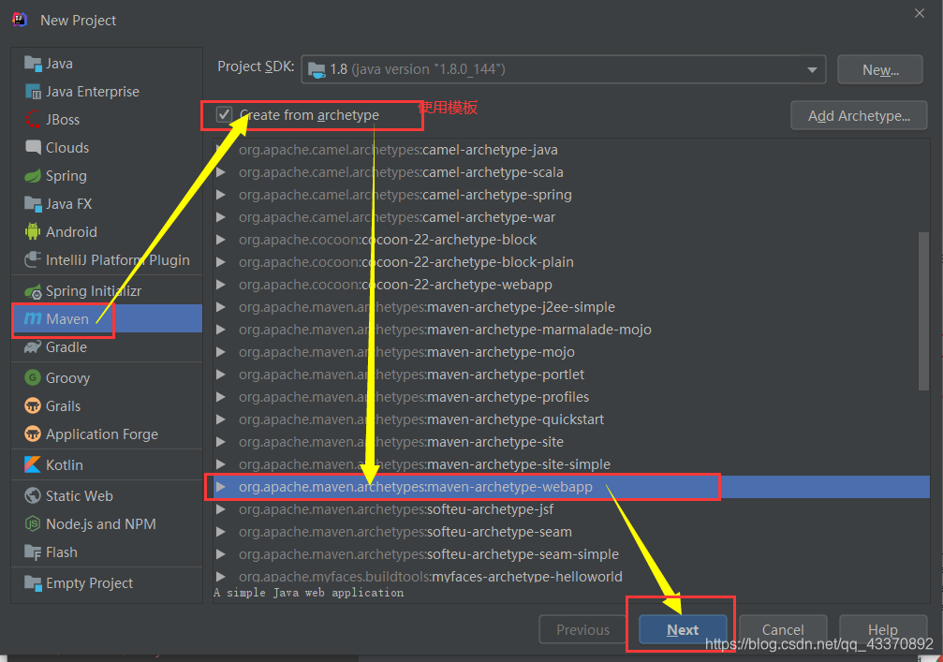Expand maven-archetype-j2ee-simple tree arrow
The image size is (943, 662).
(x=221, y=306)
